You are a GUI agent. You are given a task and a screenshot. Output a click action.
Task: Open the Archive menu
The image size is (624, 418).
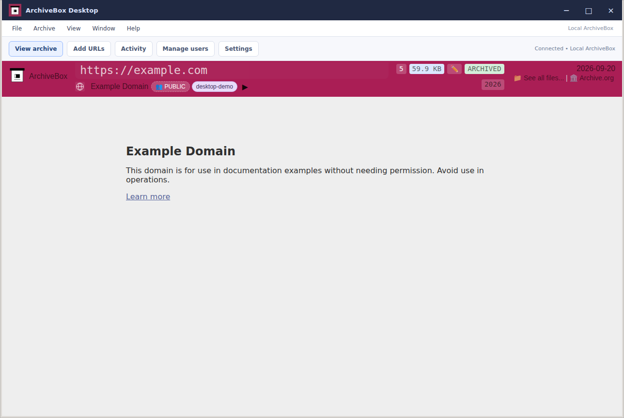[x=44, y=29]
